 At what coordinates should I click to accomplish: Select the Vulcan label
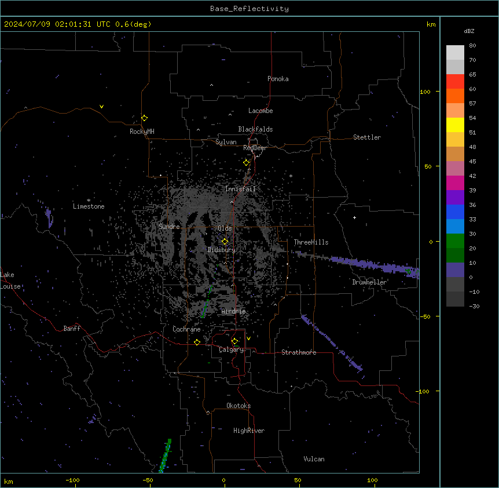(x=314, y=459)
